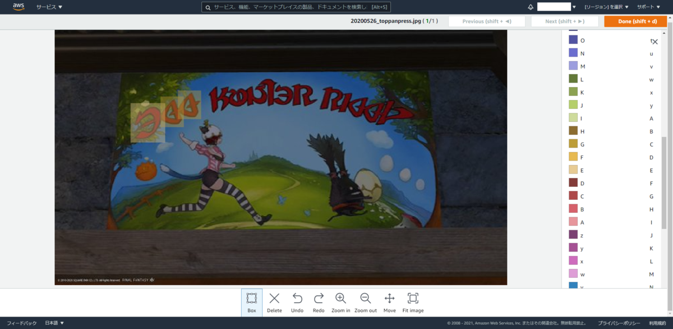Click the label name O in the list
Screen dimensions: 673x329
[x=582, y=40]
